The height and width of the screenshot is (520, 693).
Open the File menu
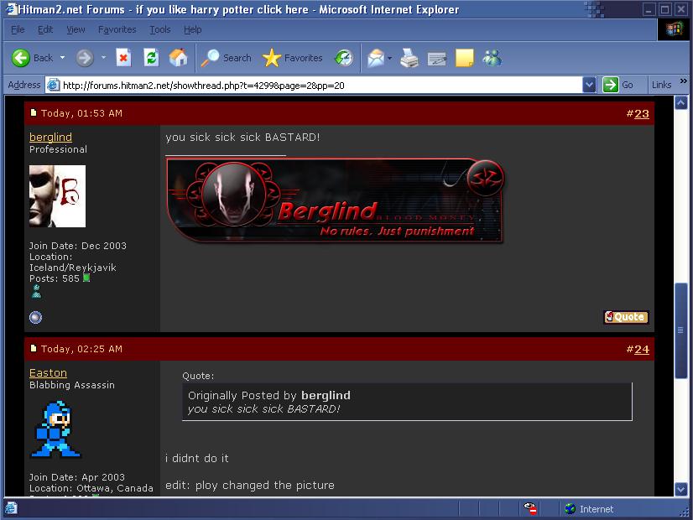18,29
